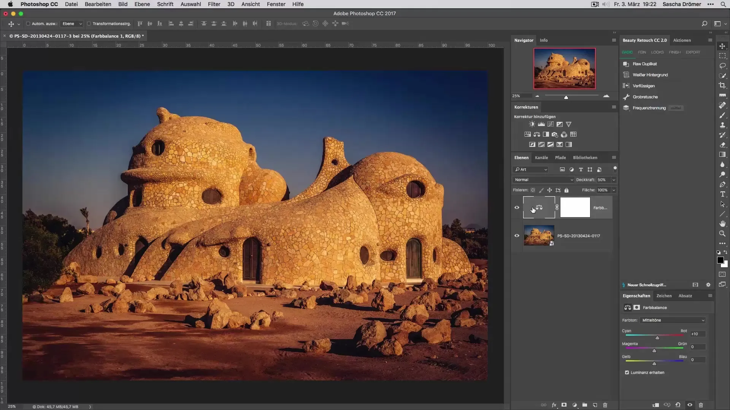This screenshot has height=410, width=730.
Task: Open the Ebene auto-select dropdown
Action: tap(72, 24)
